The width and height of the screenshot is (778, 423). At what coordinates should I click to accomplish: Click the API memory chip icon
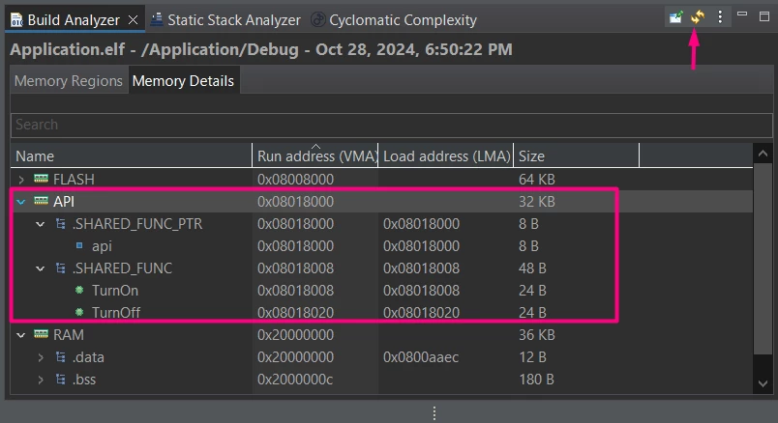pos(42,201)
